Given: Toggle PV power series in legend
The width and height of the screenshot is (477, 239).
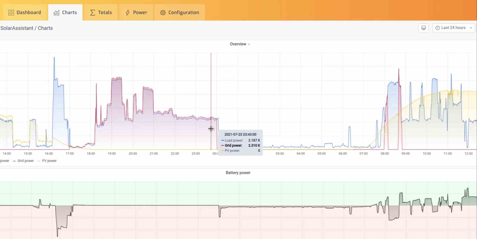Looking at the screenshot, I should point(49,161).
